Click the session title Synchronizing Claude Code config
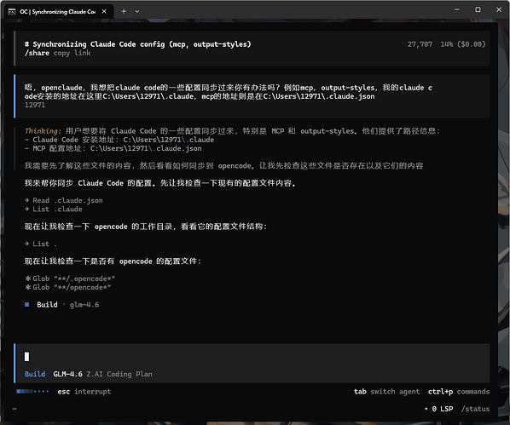This screenshot has height=425, width=510. pyautogui.click(x=138, y=44)
